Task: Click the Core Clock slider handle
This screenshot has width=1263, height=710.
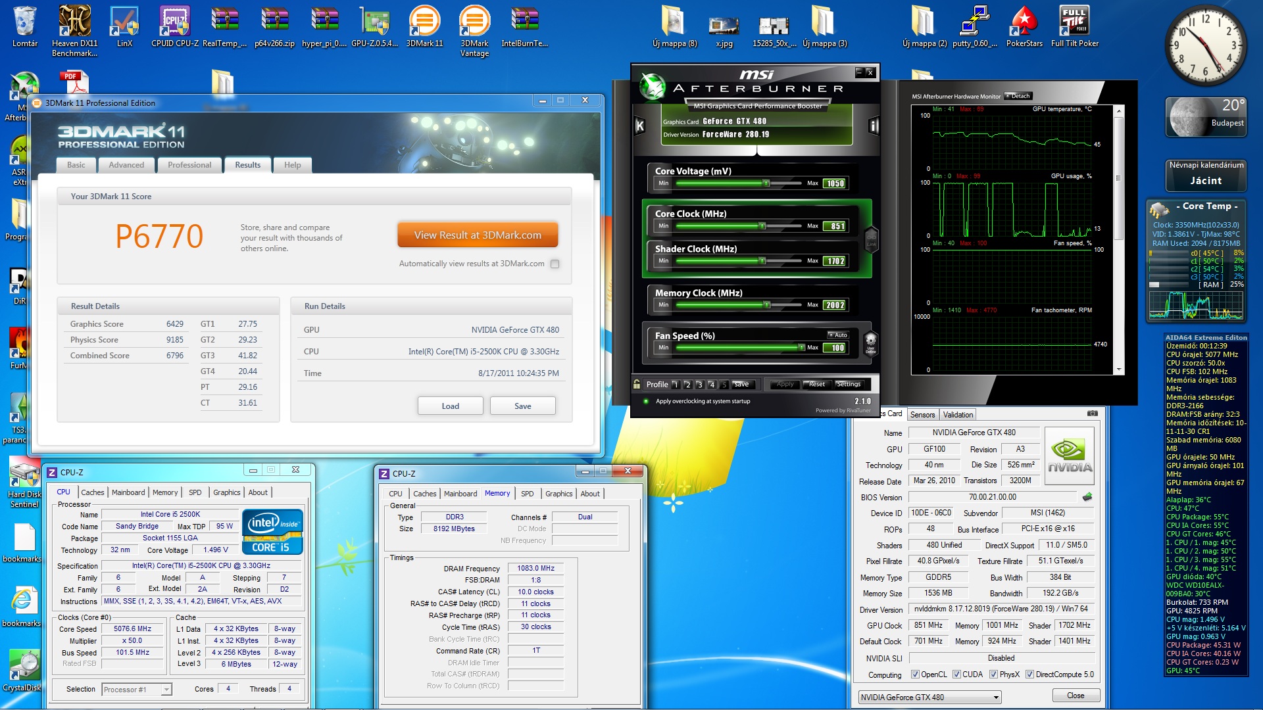Action: 762,226
